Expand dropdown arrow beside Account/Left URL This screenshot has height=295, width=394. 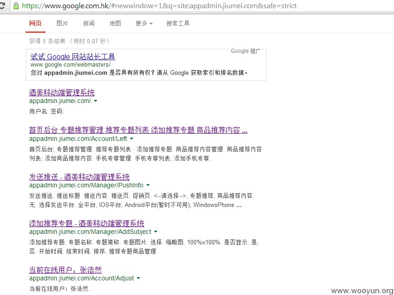(131, 139)
